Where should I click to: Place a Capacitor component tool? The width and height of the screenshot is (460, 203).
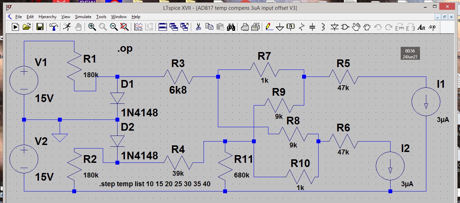[313, 27]
